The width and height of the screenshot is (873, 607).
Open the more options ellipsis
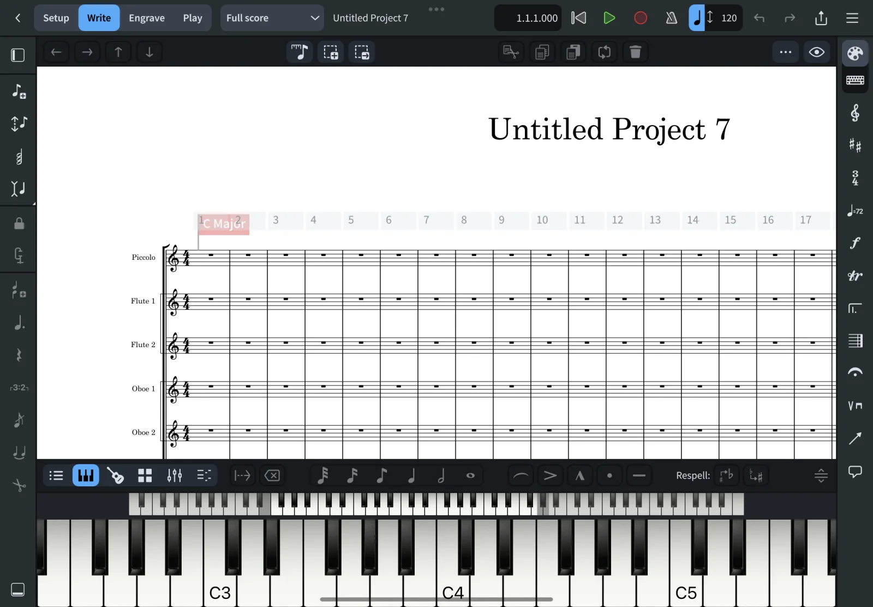pos(786,52)
